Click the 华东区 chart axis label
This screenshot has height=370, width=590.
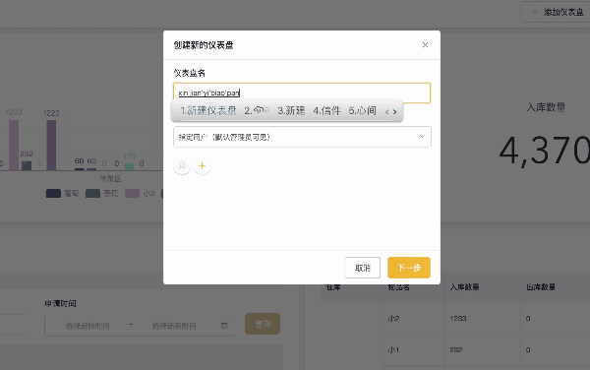[110, 178]
